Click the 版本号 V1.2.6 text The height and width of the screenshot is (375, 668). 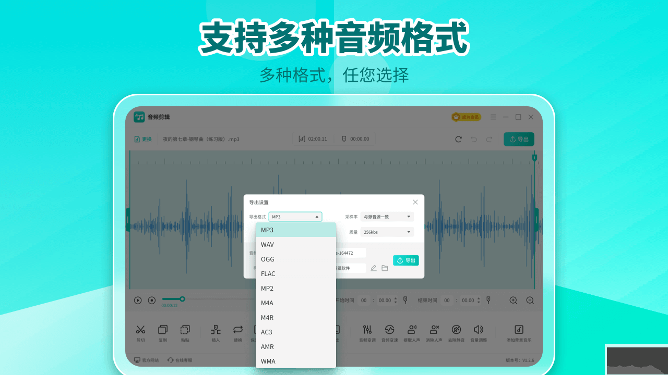(x=520, y=360)
